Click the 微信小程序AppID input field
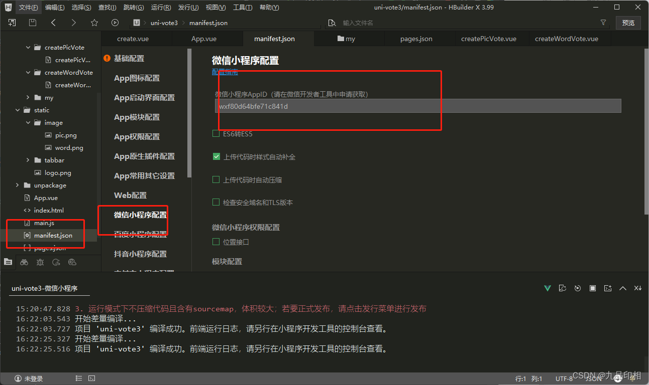The height and width of the screenshot is (385, 649). click(x=418, y=106)
